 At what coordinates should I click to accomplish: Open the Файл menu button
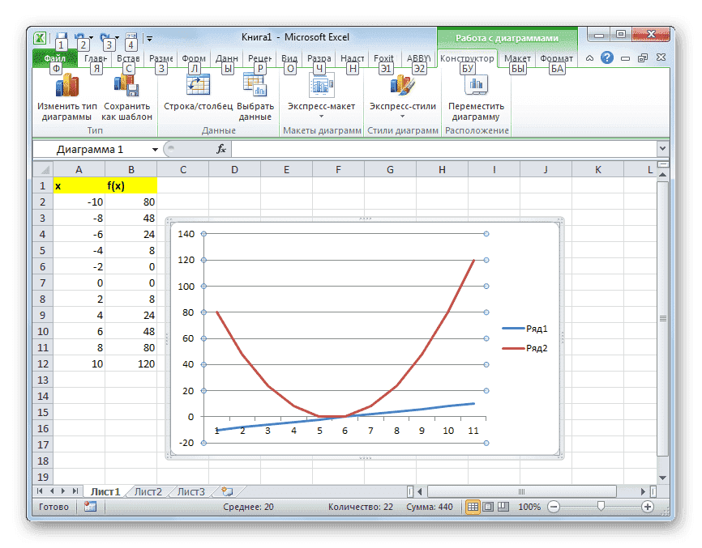click(x=54, y=59)
